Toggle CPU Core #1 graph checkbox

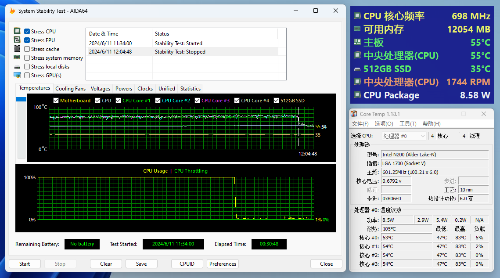[x=118, y=101]
